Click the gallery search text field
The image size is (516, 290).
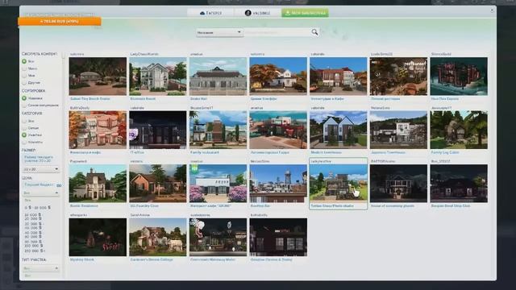277,32
